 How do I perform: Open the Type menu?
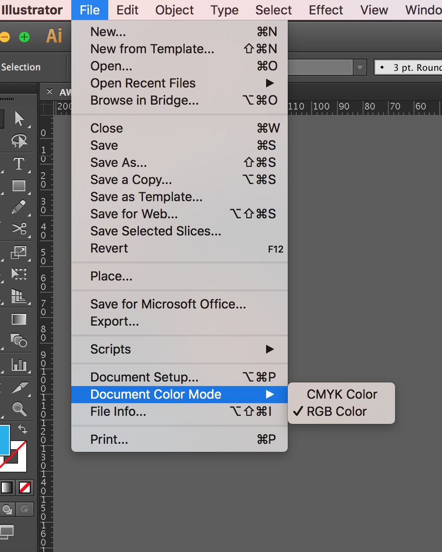225,10
